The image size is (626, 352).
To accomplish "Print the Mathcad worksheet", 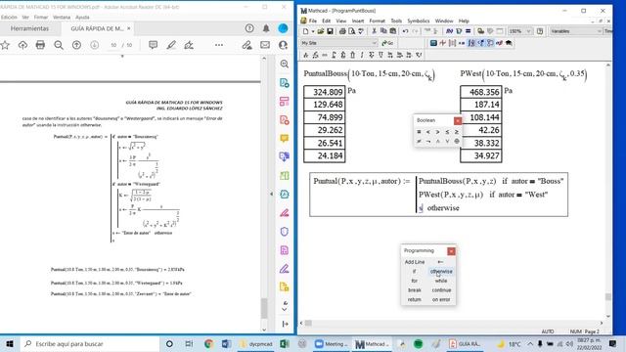I will coord(342,31).
